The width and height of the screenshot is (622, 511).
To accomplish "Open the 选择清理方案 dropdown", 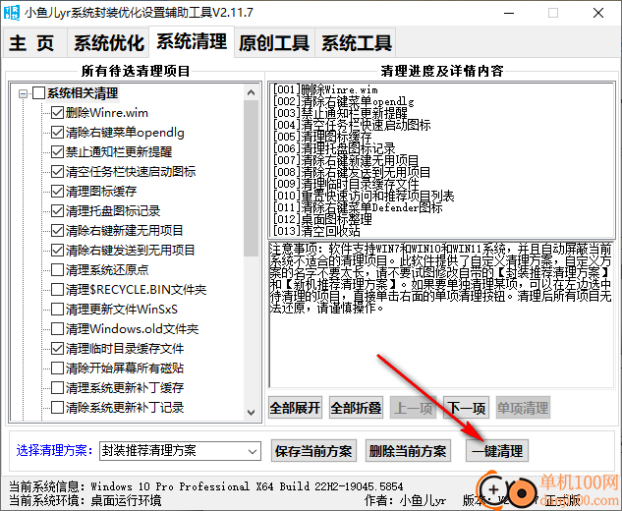I will coord(180,451).
